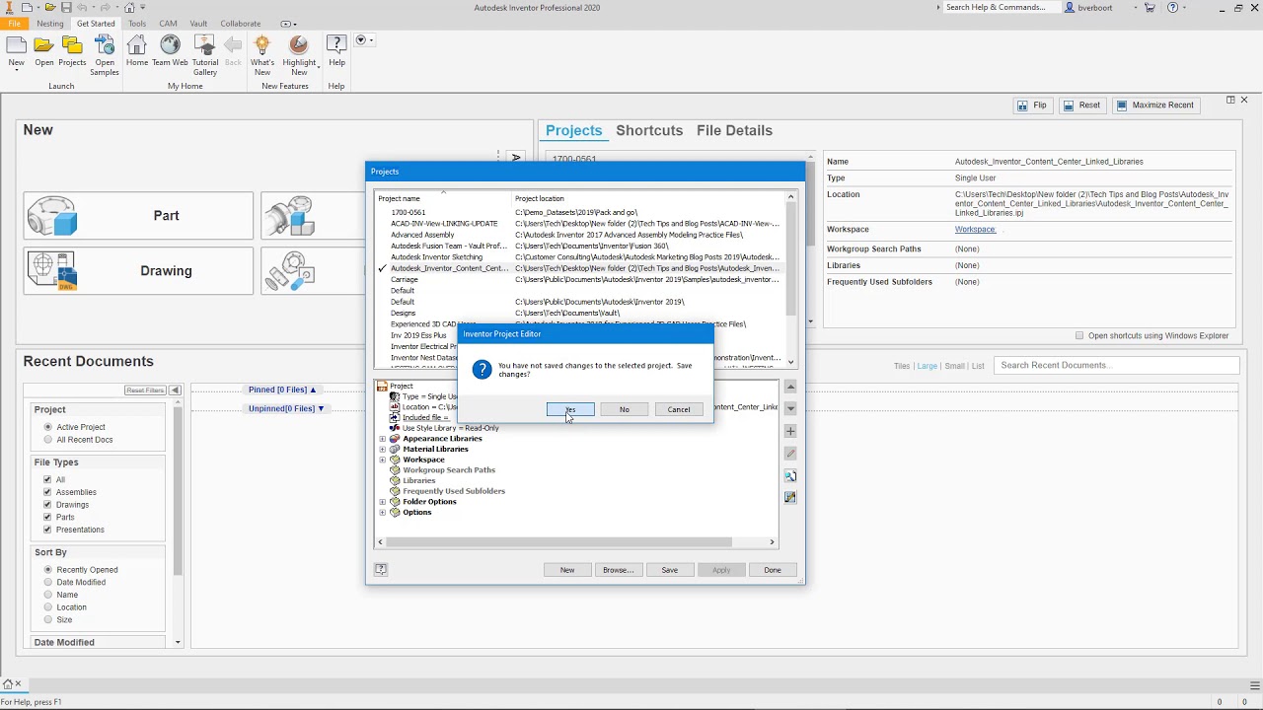Expand the Options tree node
The width and height of the screenshot is (1263, 710).
(383, 513)
